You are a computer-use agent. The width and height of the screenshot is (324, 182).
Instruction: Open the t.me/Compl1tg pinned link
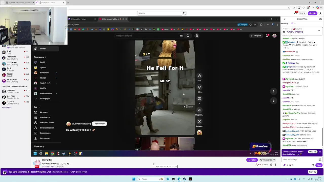(295, 32)
